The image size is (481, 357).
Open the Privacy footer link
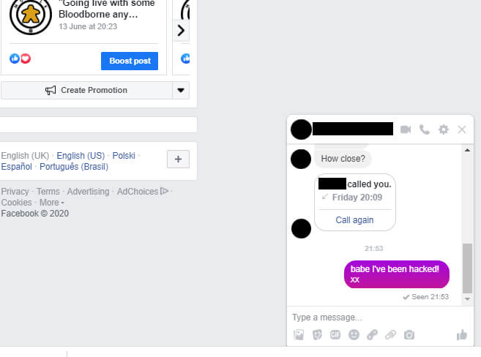pyautogui.click(x=15, y=192)
